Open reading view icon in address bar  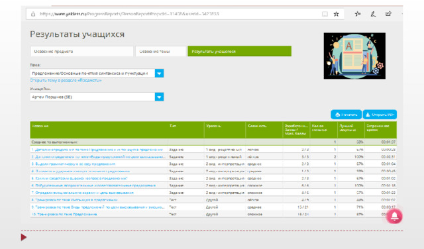pyautogui.click(x=325, y=14)
